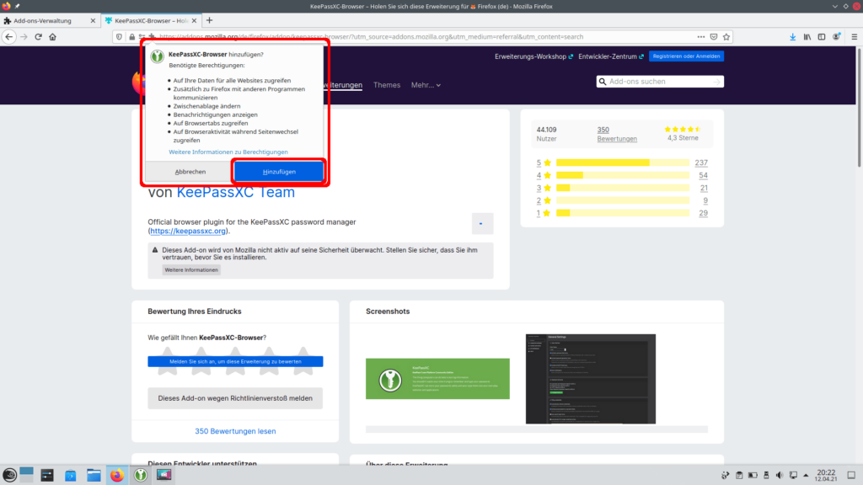Open the Erweiterungs-Workshop link

pos(533,56)
